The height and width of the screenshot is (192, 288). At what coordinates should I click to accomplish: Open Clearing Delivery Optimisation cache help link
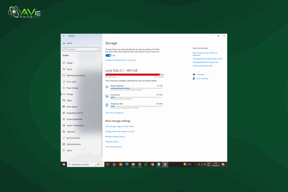click(x=207, y=58)
